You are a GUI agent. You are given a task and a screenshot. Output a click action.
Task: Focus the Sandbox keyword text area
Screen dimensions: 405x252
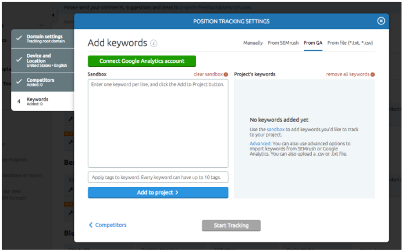pyautogui.click(x=158, y=124)
